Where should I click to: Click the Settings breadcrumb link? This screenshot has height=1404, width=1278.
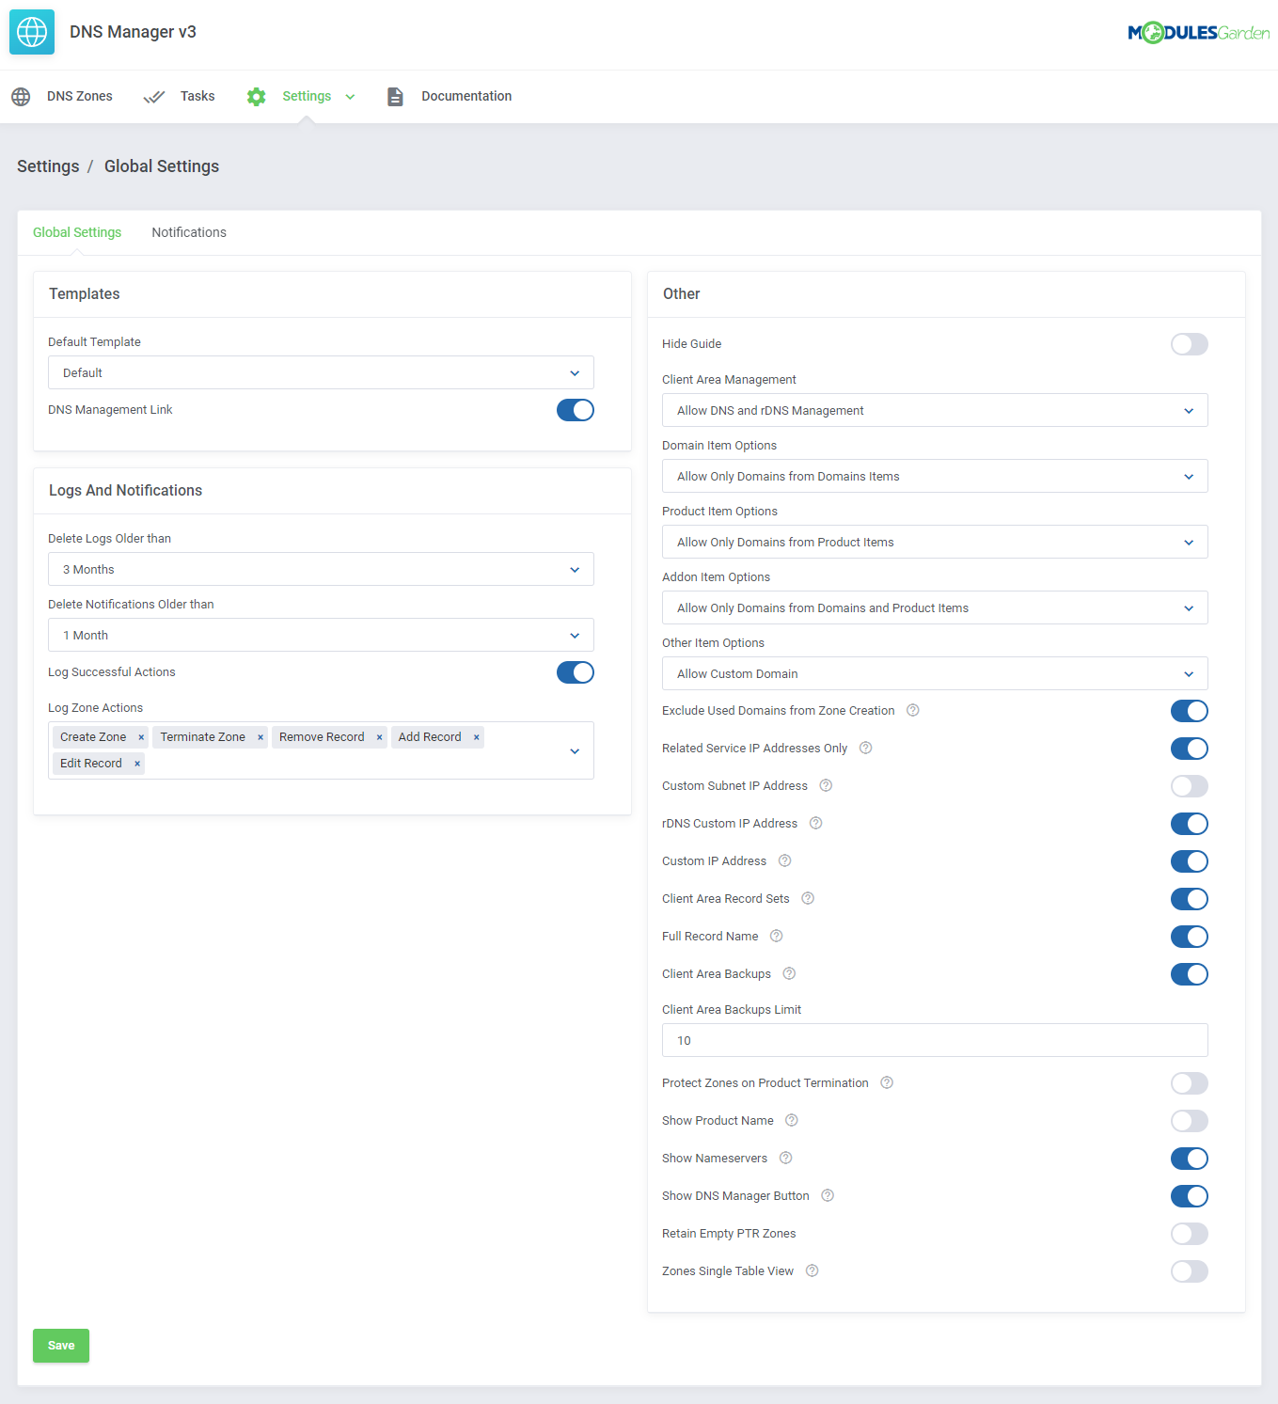48,166
